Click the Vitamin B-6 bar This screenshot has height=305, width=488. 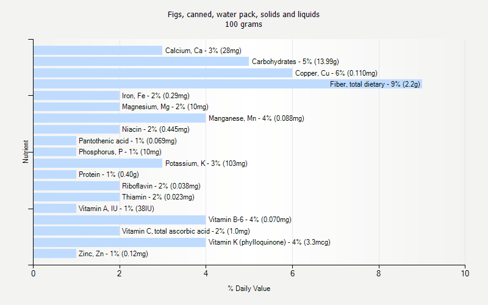pos(120,220)
